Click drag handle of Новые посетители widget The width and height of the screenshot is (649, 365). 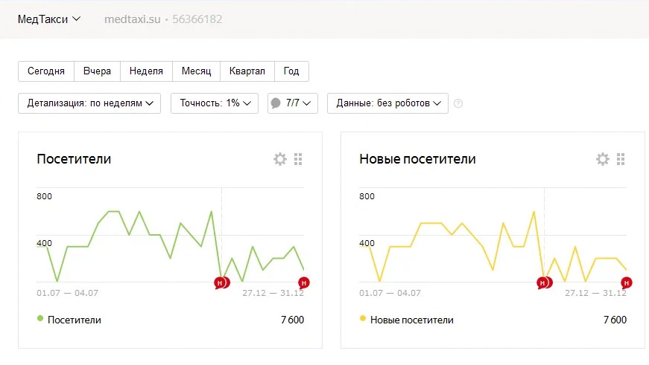coord(621,159)
